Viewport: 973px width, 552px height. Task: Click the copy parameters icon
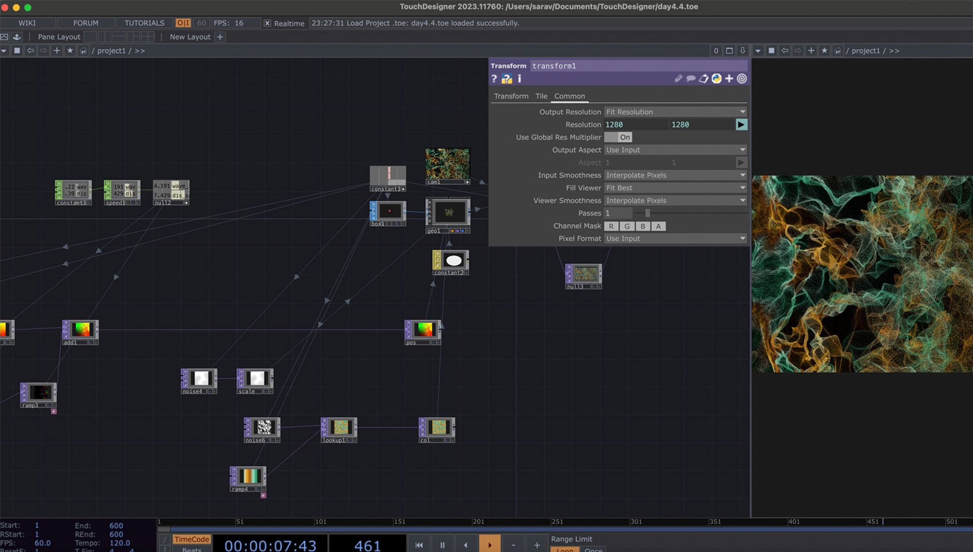703,78
